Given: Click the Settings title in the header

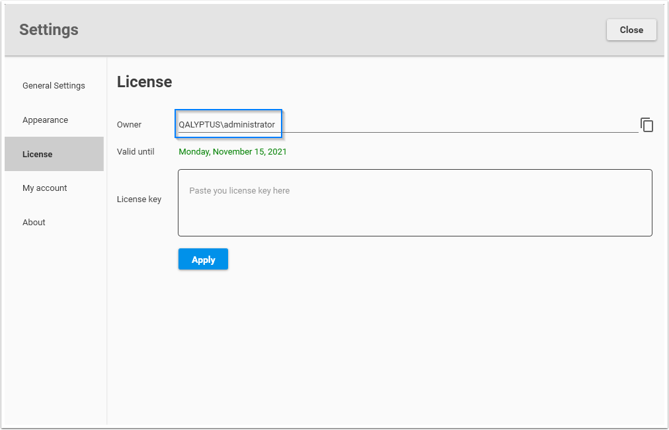Looking at the screenshot, I should (x=48, y=30).
